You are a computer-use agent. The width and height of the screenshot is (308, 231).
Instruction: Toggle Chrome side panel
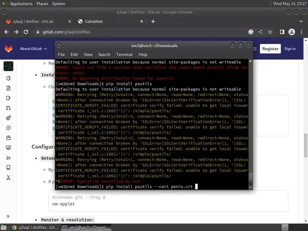pos(282,32)
